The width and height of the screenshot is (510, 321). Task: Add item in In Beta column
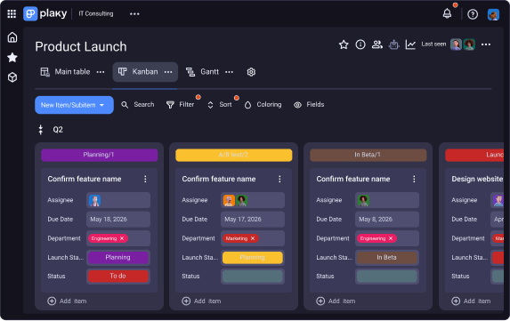(336, 301)
